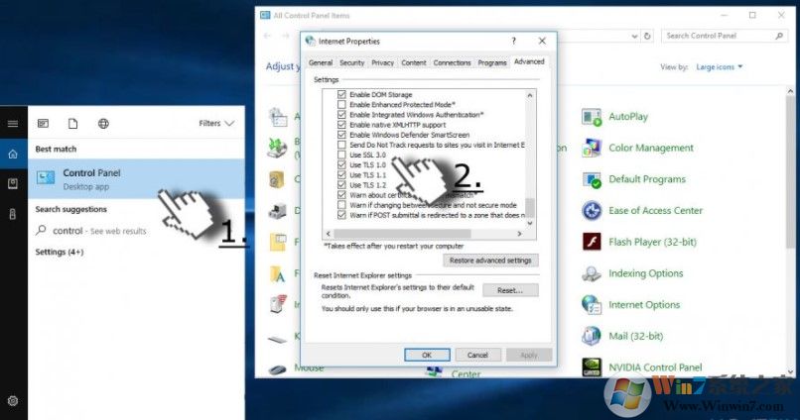Open the View by Large icons dropdown
Viewport: 800px width, 420px height.
click(720, 67)
